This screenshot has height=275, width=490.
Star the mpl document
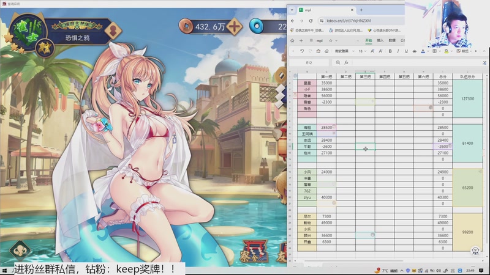[331, 40]
